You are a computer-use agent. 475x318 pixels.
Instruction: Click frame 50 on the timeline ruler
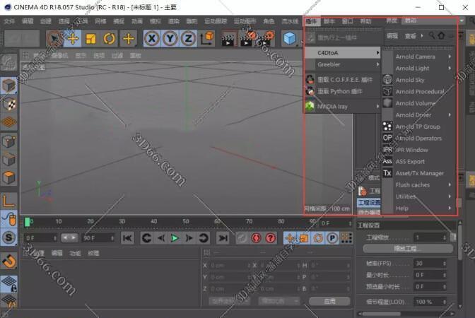click(185, 223)
